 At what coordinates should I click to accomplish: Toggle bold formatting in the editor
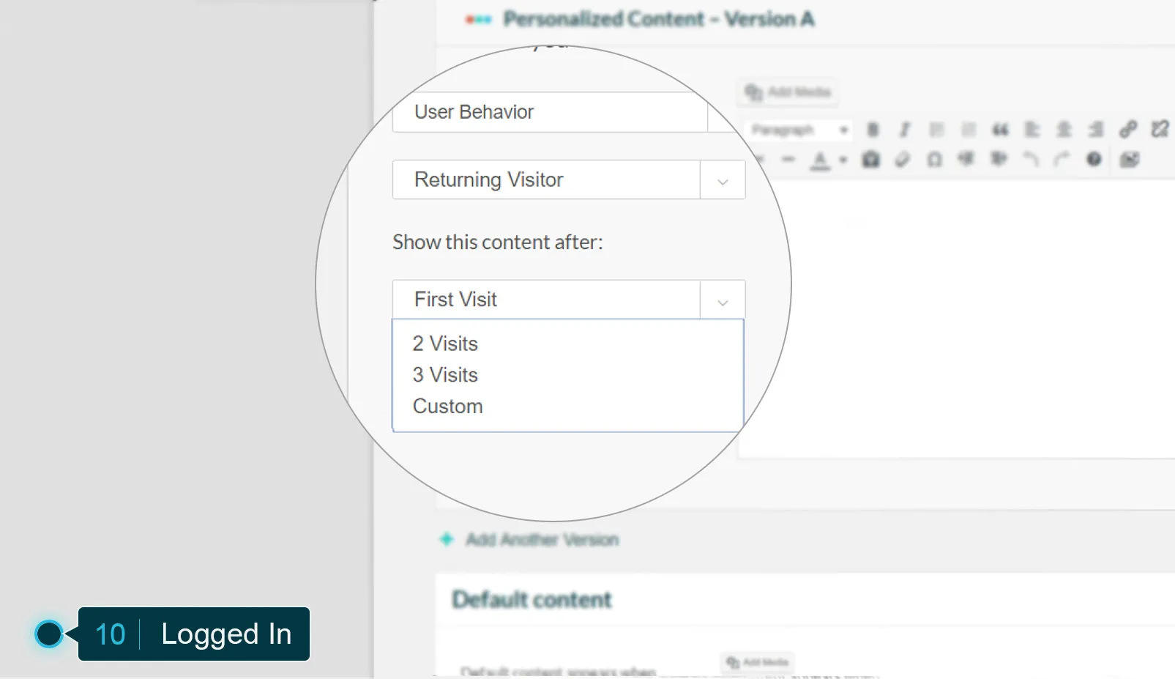[x=871, y=130]
